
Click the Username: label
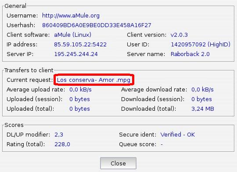pos(22,16)
